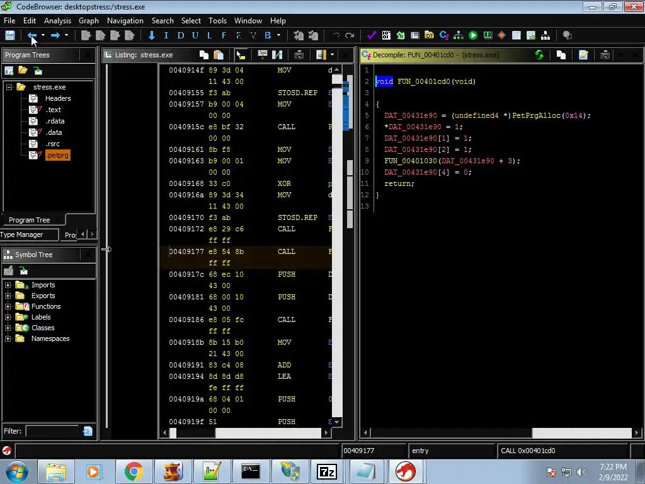Click PetPrgAlloc function call in decompiler
The image size is (645, 484).
point(536,116)
